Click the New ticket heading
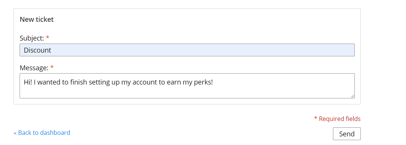Viewport: 406px width, 145px height. pyautogui.click(x=37, y=20)
